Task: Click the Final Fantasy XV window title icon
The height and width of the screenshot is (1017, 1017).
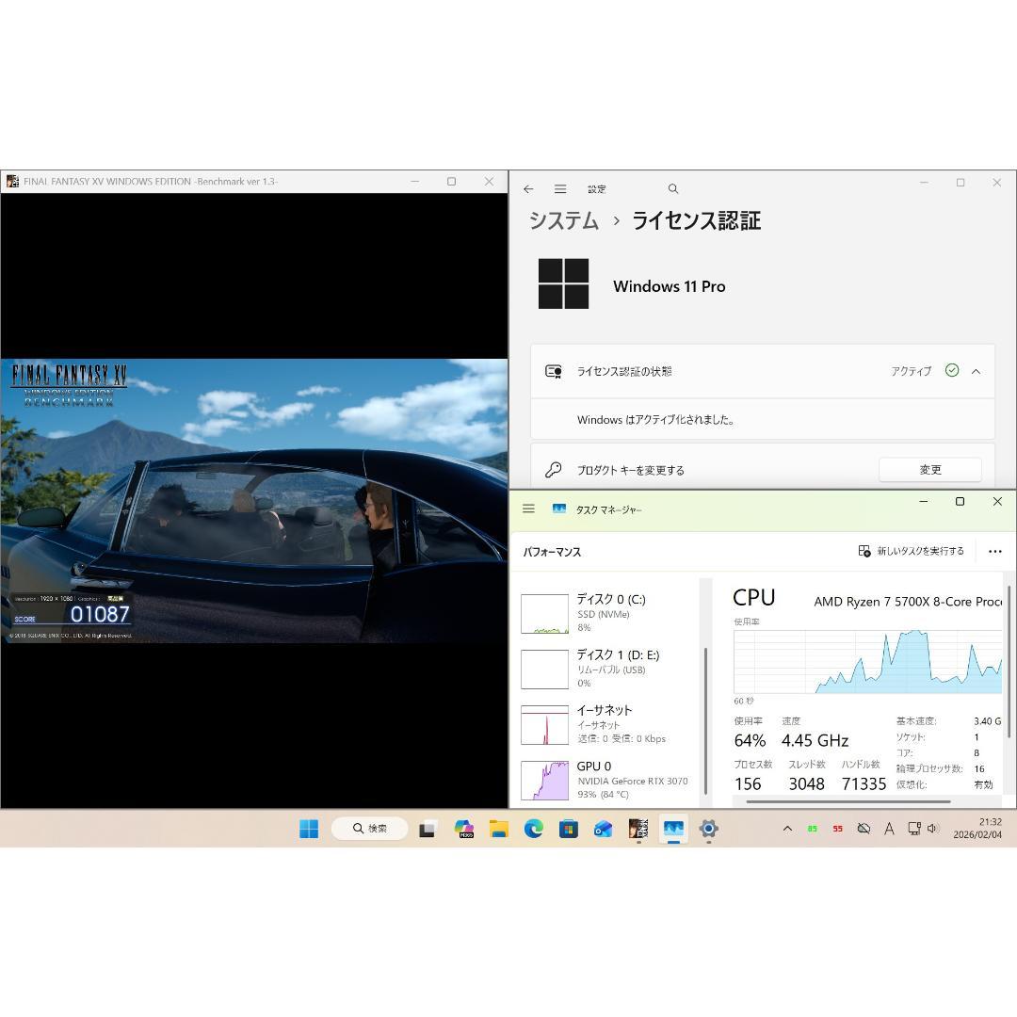Action: tap(12, 181)
